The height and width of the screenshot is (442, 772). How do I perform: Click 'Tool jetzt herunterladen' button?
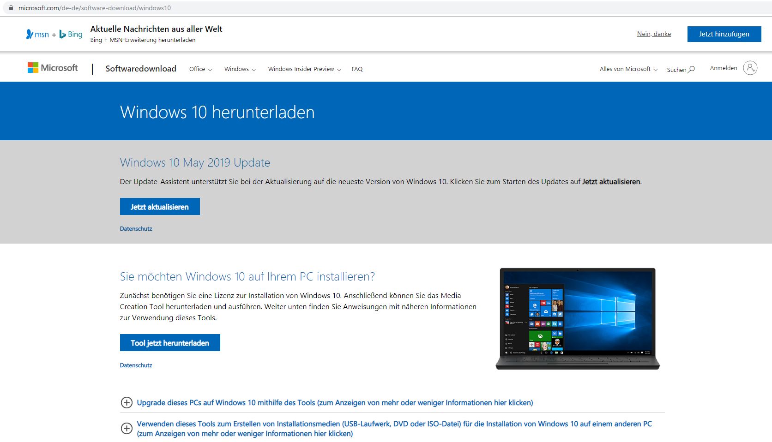(x=170, y=343)
